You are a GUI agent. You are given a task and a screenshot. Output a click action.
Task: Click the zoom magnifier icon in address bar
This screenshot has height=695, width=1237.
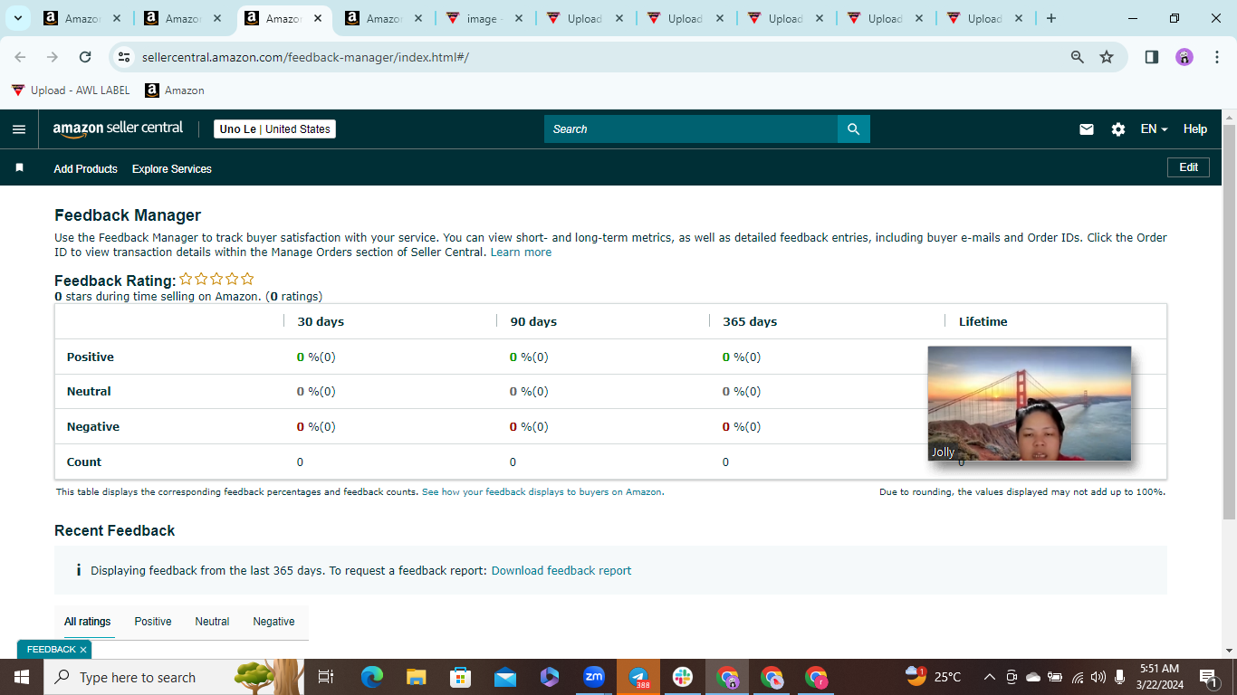point(1078,57)
